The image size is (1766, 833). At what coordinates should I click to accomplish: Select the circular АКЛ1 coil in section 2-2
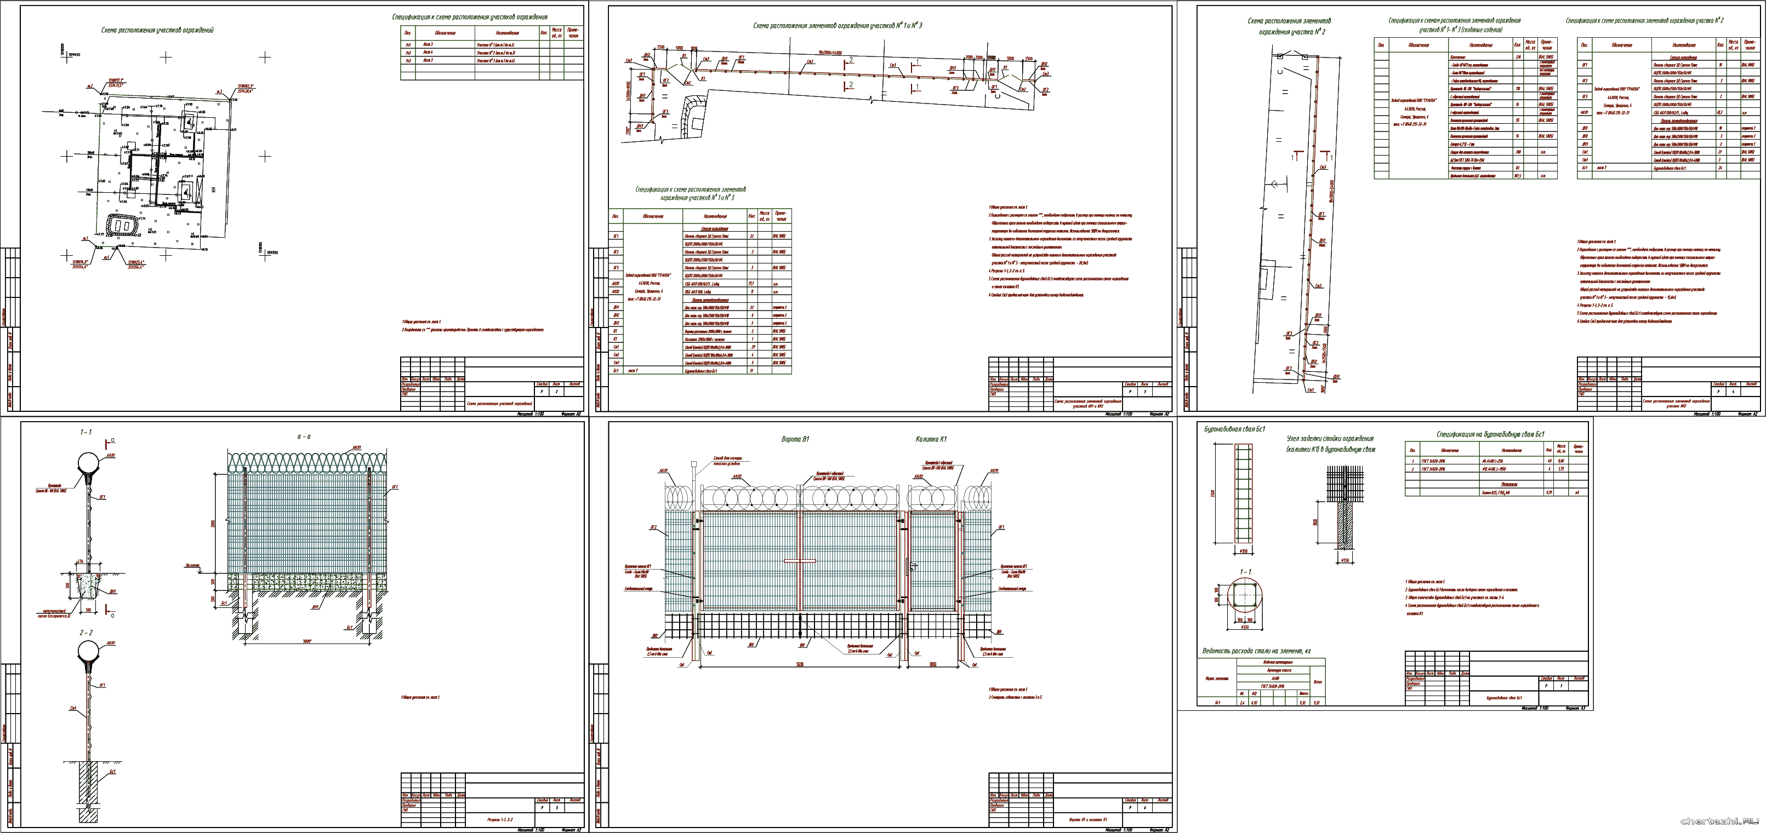point(87,652)
